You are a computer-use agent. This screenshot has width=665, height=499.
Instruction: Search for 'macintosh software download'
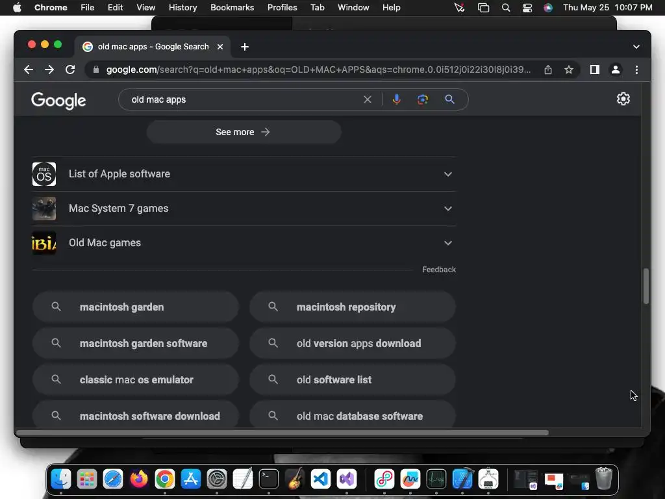click(135, 415)
